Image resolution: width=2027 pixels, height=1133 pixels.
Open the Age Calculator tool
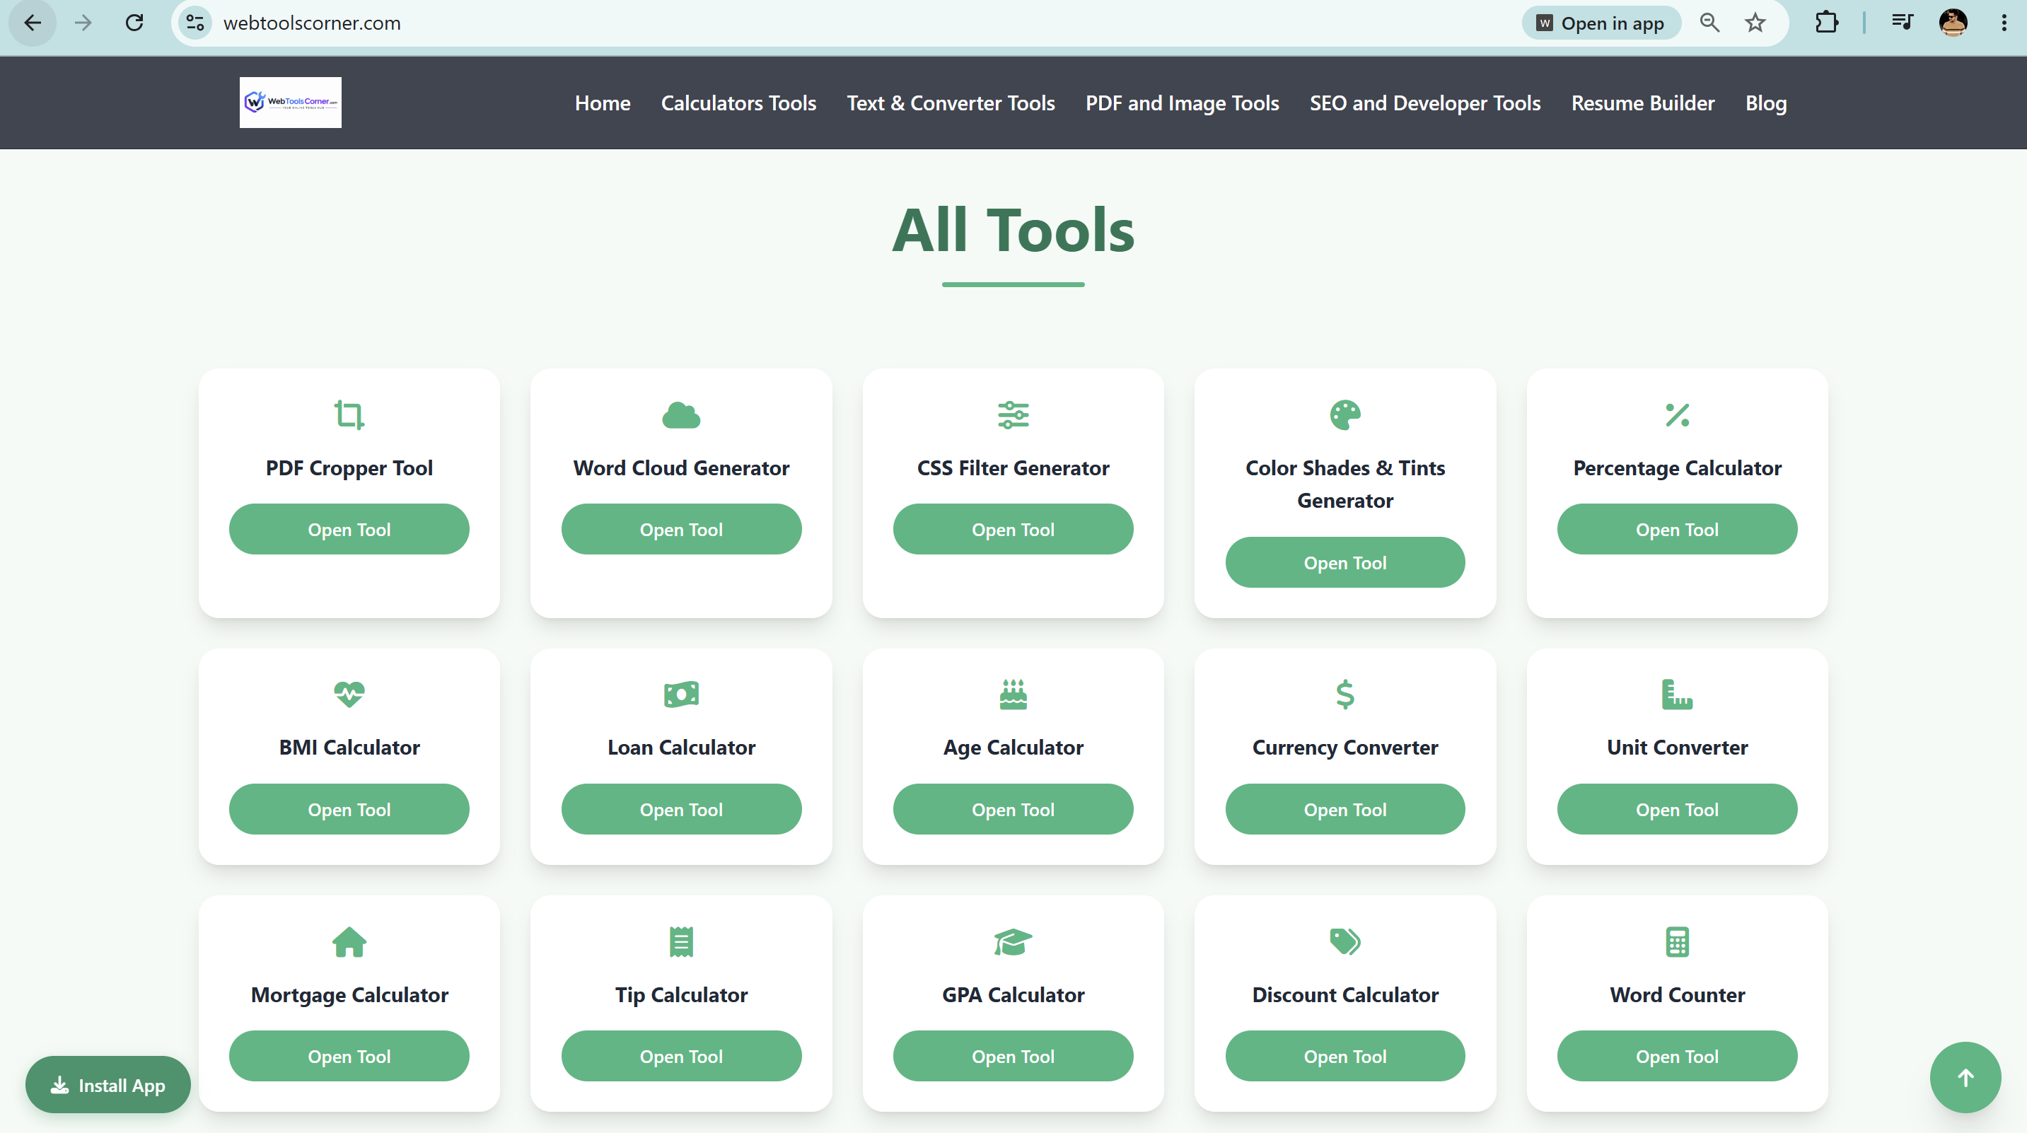click(1013, 810)
